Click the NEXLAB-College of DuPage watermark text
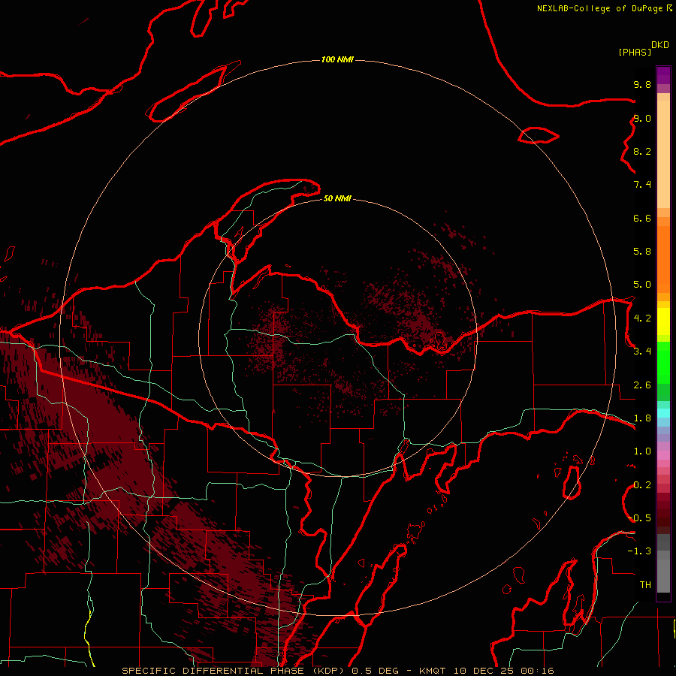 point(604,8)
